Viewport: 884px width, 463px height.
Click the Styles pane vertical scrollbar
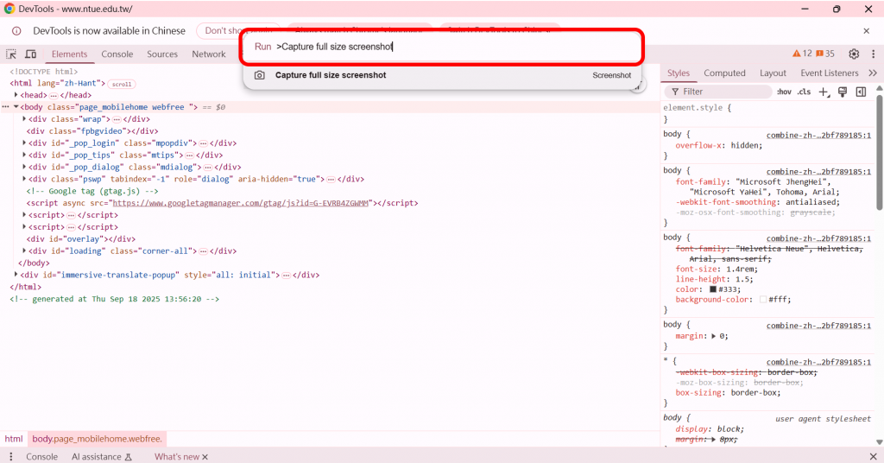coord(880,152)
